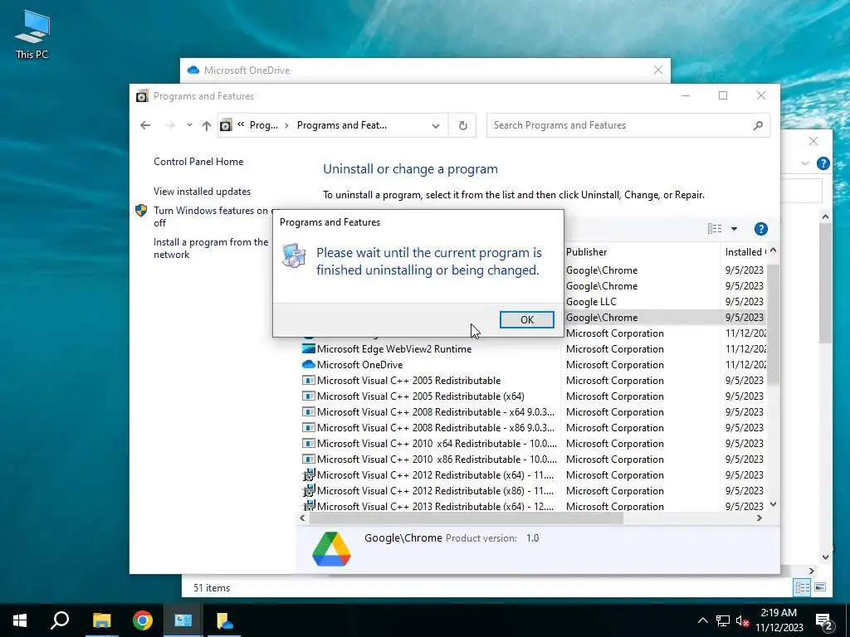
Task: Expand the ribbon chevron in the background window
Action: coord(805,163)
